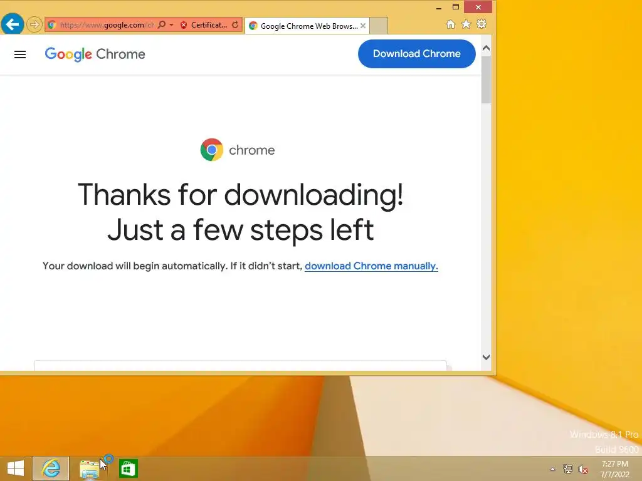This screenshot has width=642, height=481.
Task: Click the Download Chrome button
Action: tap(416, 54)
